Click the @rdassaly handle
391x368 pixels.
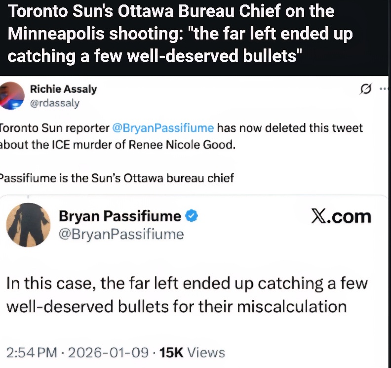point(54,103)
